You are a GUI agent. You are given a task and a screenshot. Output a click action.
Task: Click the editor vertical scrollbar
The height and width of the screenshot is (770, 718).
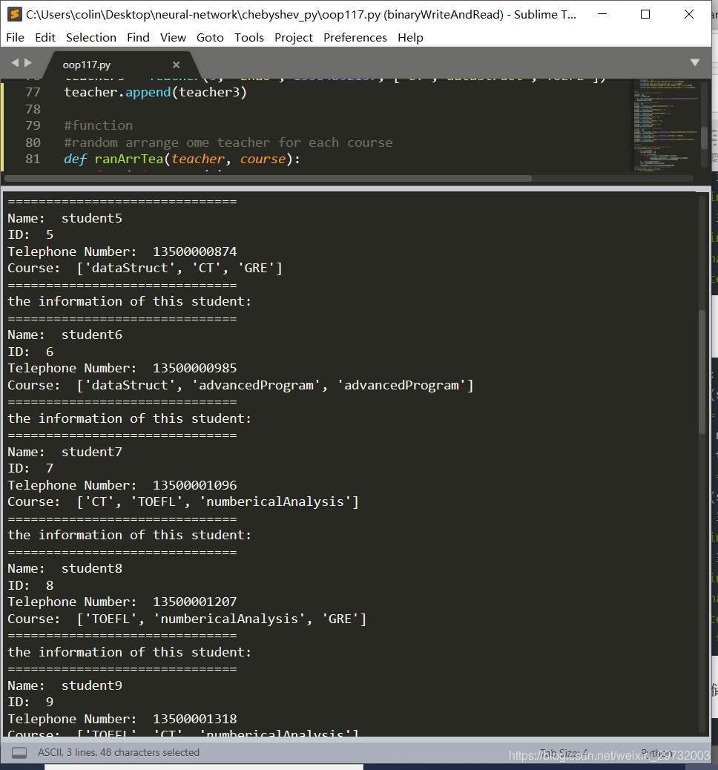pyautogui.click(x=704, y=137)
